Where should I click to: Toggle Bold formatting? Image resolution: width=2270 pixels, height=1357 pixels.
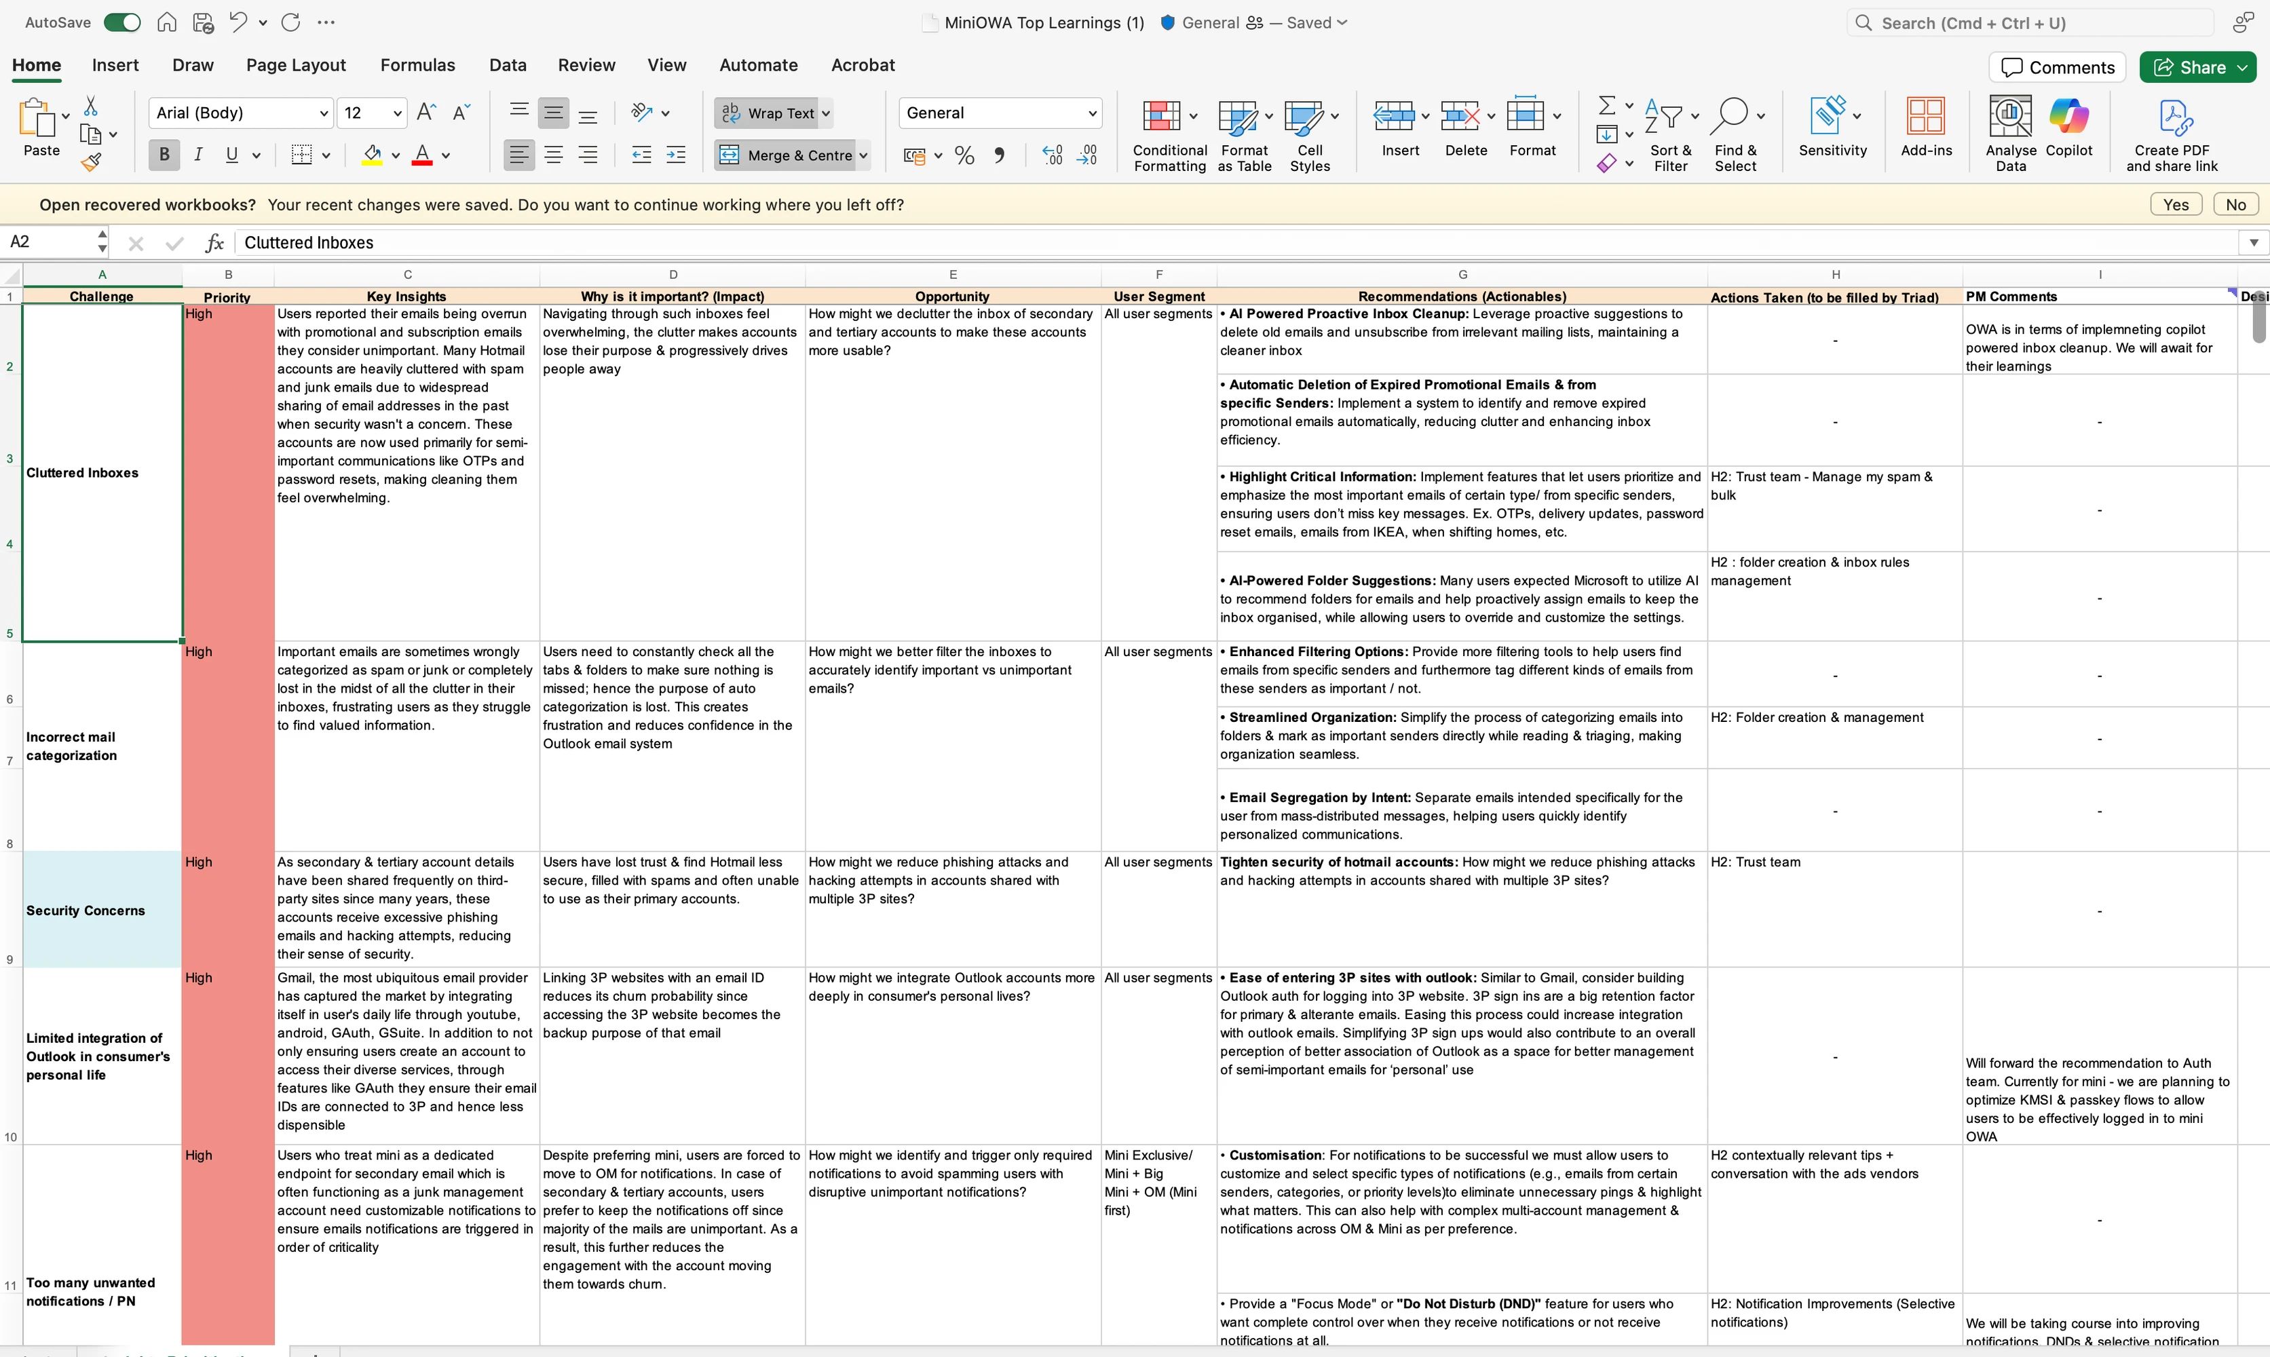coord(165,155)
